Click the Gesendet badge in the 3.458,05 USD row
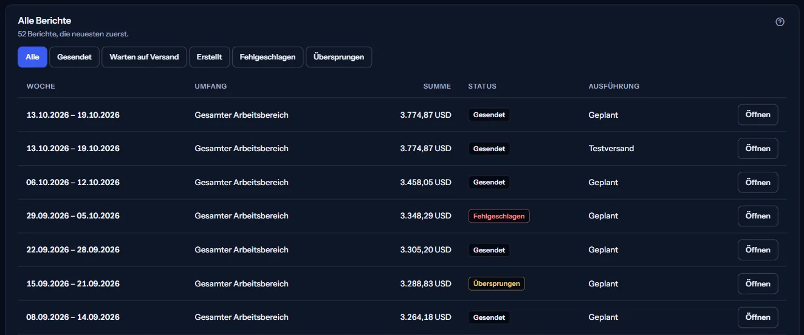 (x=489, y=182)
